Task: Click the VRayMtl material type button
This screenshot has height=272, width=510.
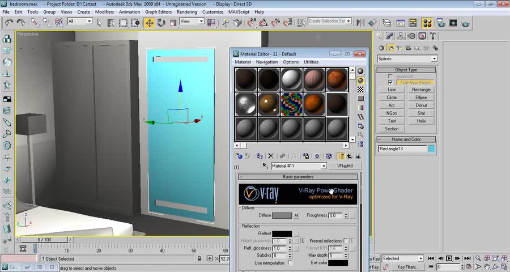Action: click(345, 166)
